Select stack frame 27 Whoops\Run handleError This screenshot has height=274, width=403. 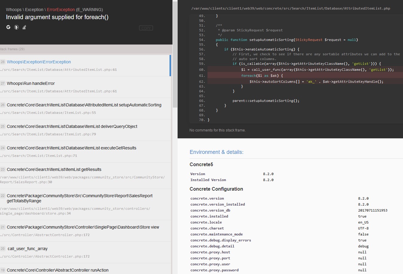coord(30,83)
